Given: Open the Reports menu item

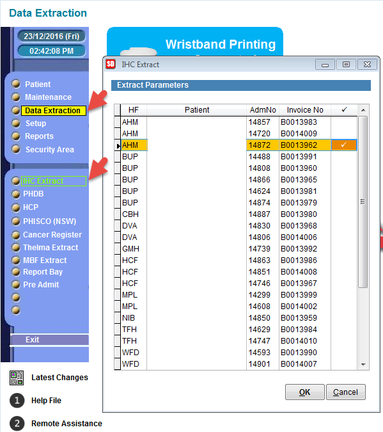Looking at the screenshot, I should click(39, 136).
